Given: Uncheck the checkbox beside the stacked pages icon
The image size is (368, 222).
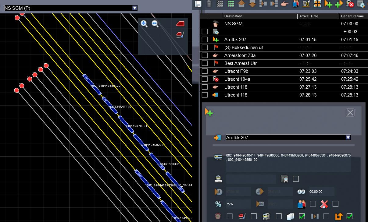Looking at the screenshot, I should [302, 216].
